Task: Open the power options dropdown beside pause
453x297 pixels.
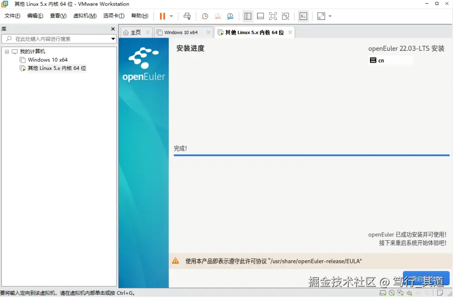Action: [x=171, y=16]
